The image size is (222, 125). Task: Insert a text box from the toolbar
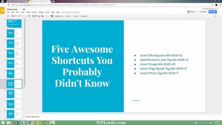(36, 16)
